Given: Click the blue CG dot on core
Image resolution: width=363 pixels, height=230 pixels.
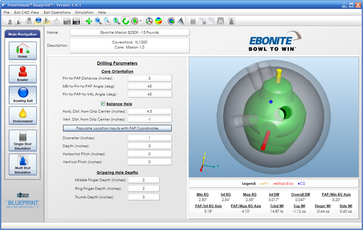Looking at the screenshot, I should click(271, 102).
